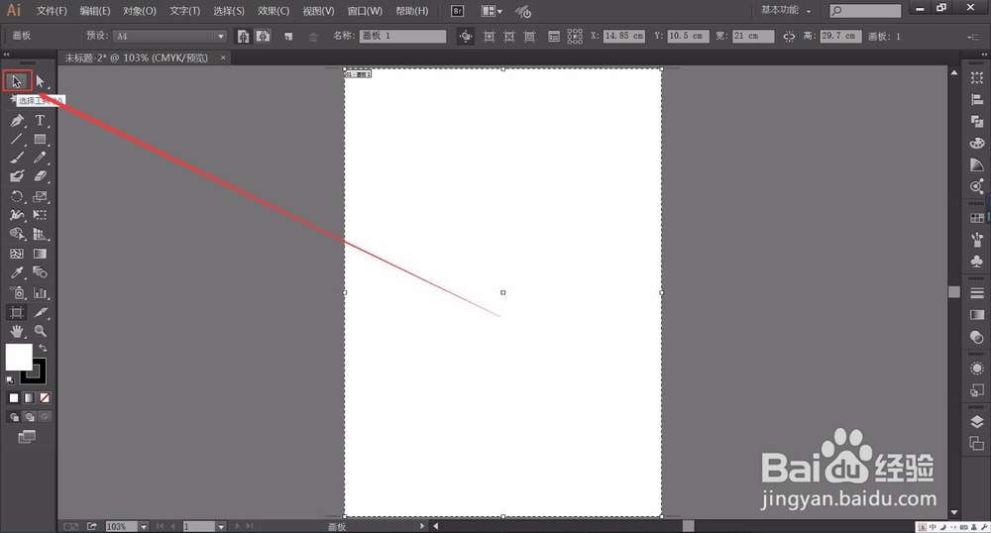Click the artboard name field 画板 1
This screenshot has height=533, width=991.
pyautogui.click(x=402, y=36)
